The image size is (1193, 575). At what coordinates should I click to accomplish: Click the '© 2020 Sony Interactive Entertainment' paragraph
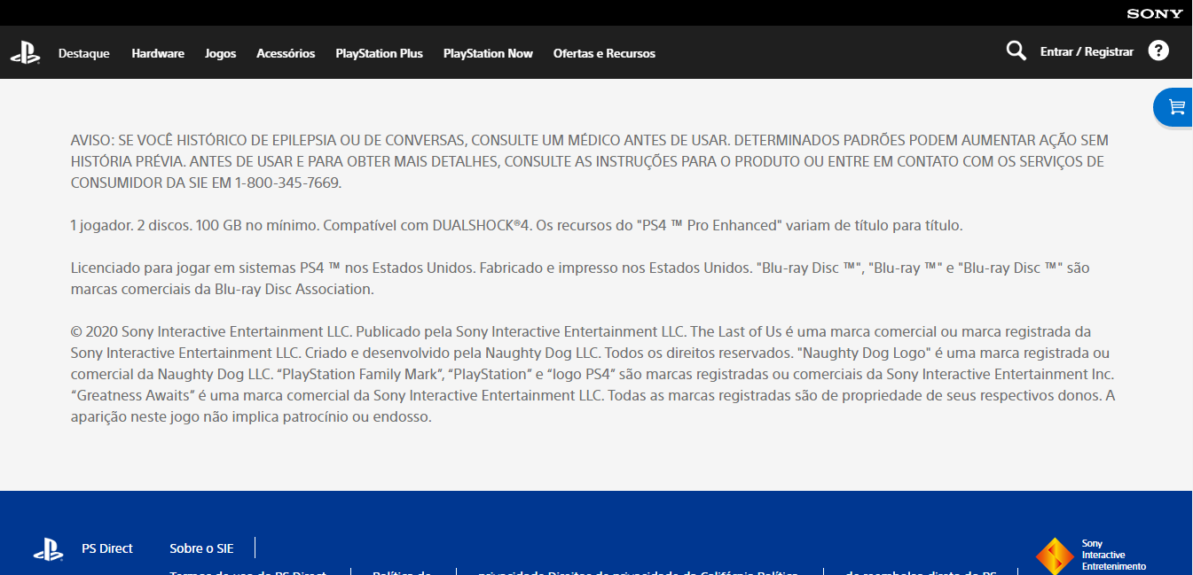tap(593, 374)
